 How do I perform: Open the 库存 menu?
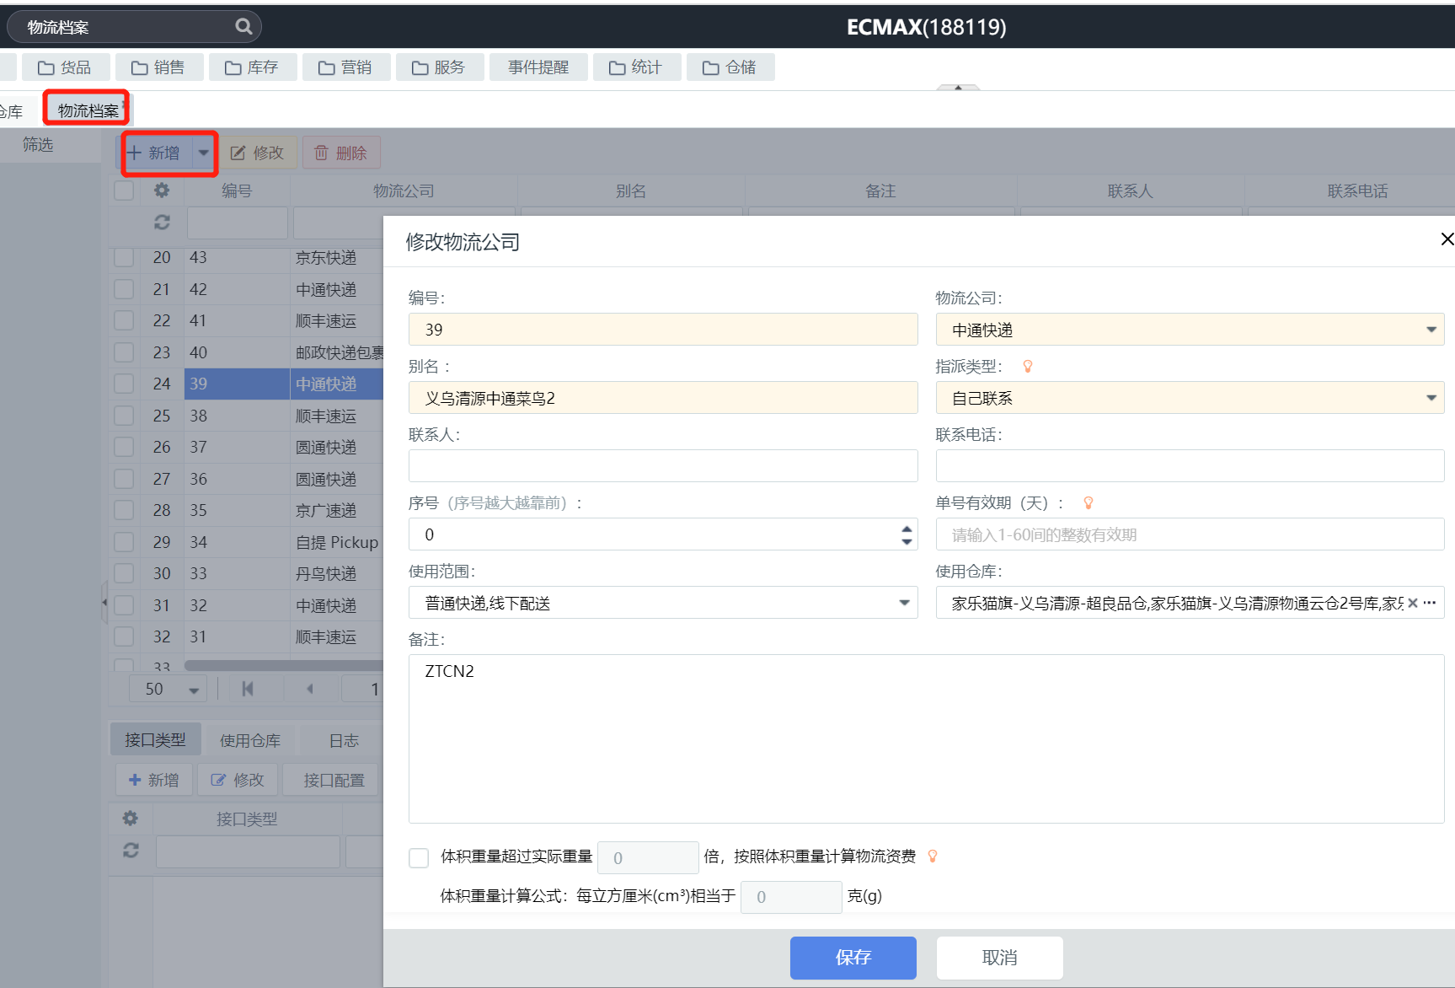[252, 67]
